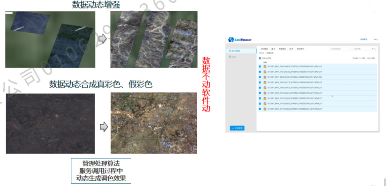This screenshot has width=388, height=186.
Task: Click the file icon of the first GF1_WFV1 row
Action: pos(265,67)
